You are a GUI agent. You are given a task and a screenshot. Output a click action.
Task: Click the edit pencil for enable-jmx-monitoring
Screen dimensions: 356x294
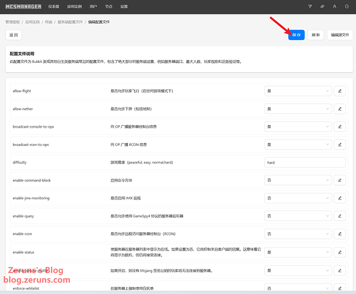(x=340, y=198)
